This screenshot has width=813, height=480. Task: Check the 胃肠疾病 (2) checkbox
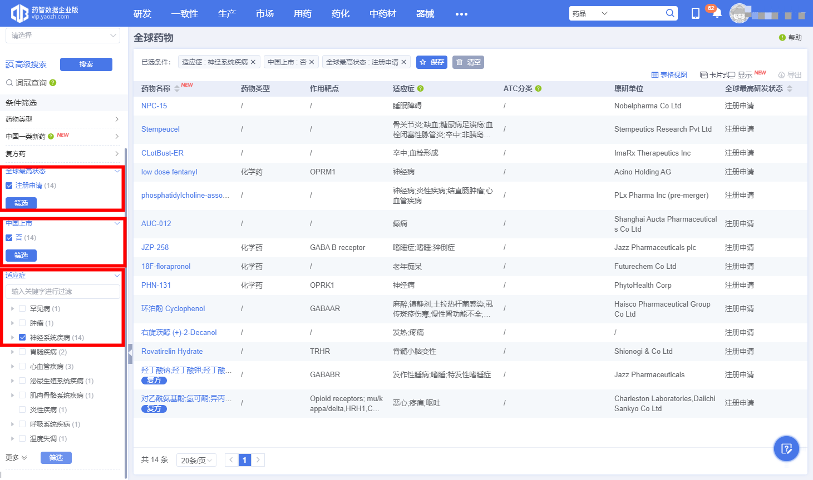click(x=22, y=352)
